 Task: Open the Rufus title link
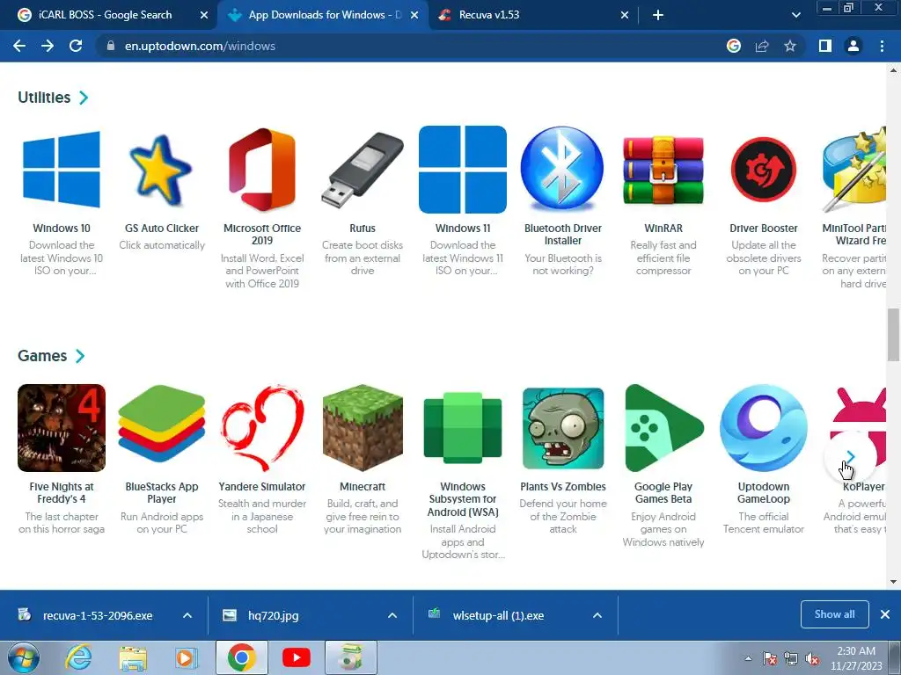[x=363, y=228]
